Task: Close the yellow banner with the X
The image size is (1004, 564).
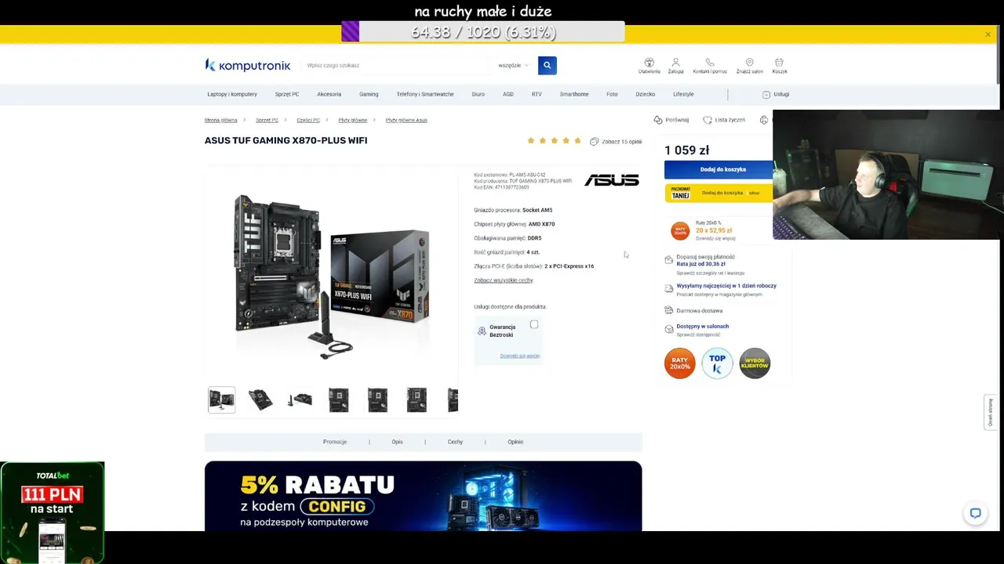Action: pyautogui.click(x=988, y=34)
